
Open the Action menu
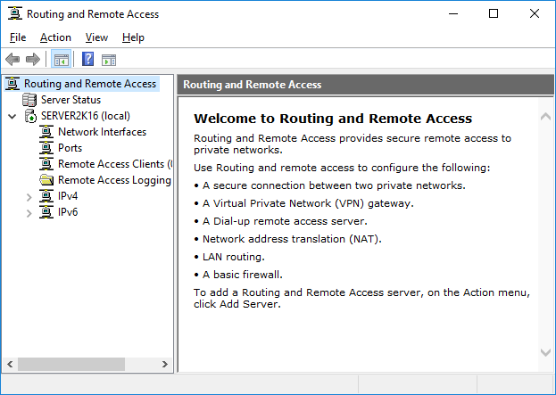click(55, 37)
